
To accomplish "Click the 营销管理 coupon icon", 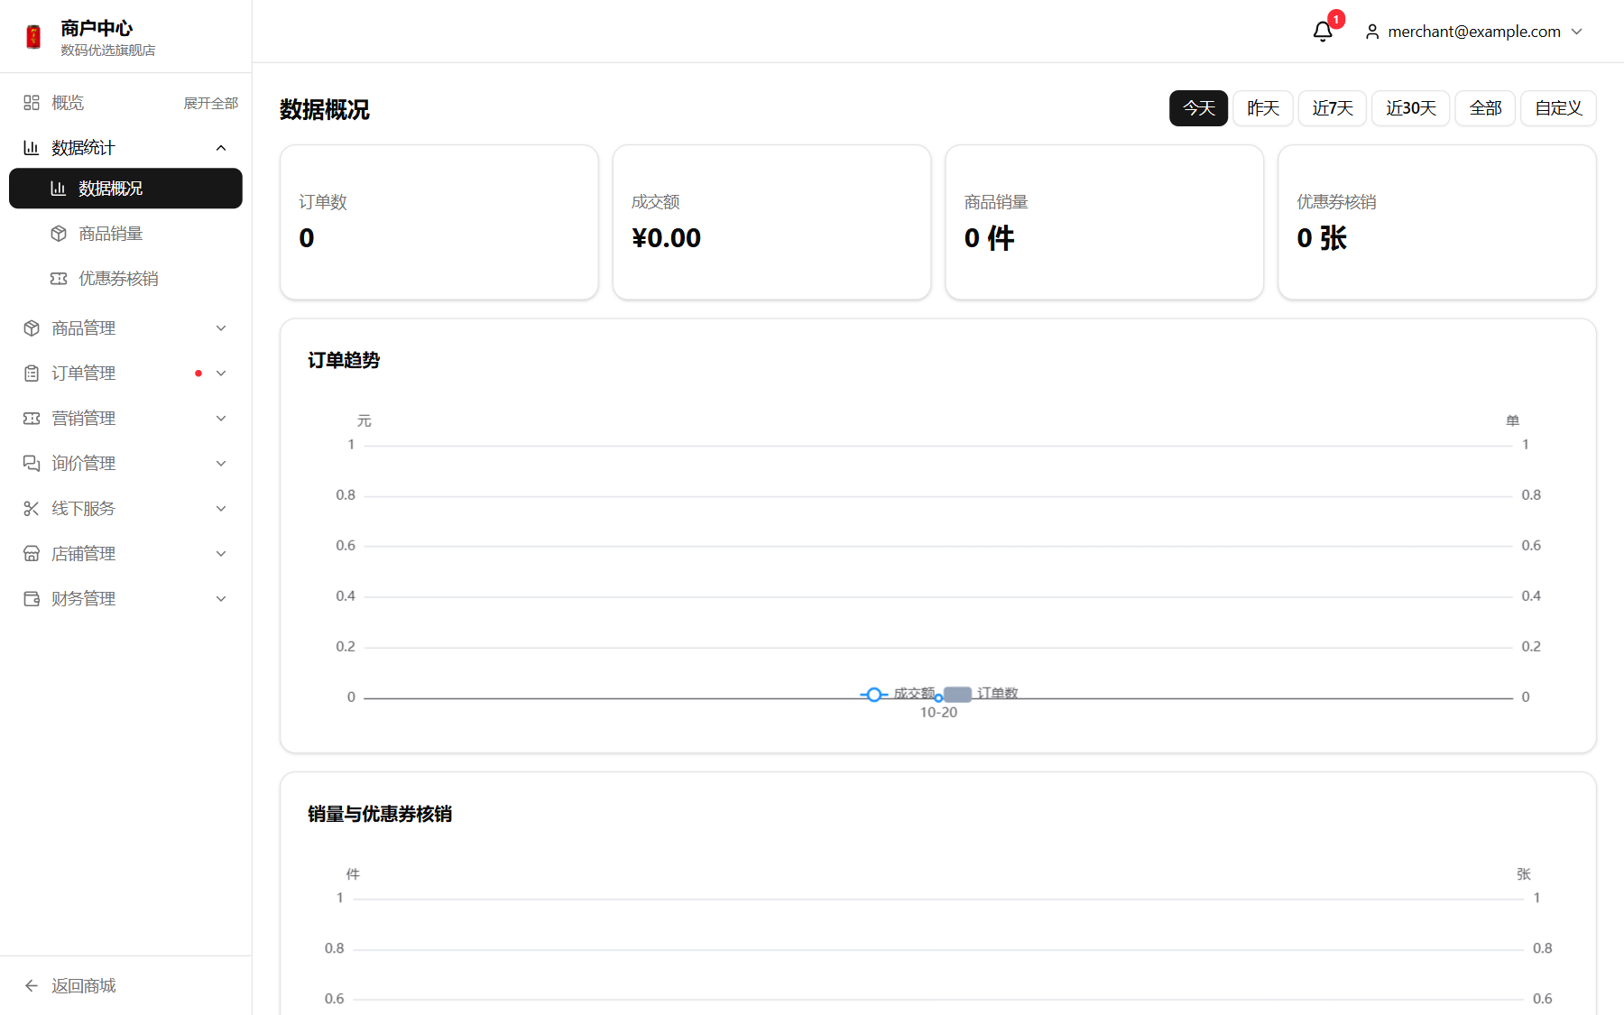I will pos(32,419).
